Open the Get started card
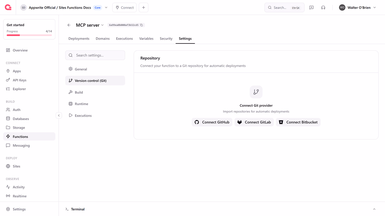 click(x=29, y=29)
